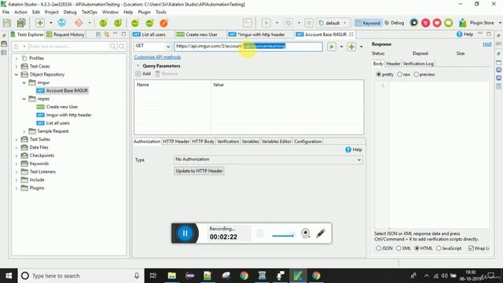Select the HTML format radio button
This screenshot has height=283, width=503.
point(417,248)
